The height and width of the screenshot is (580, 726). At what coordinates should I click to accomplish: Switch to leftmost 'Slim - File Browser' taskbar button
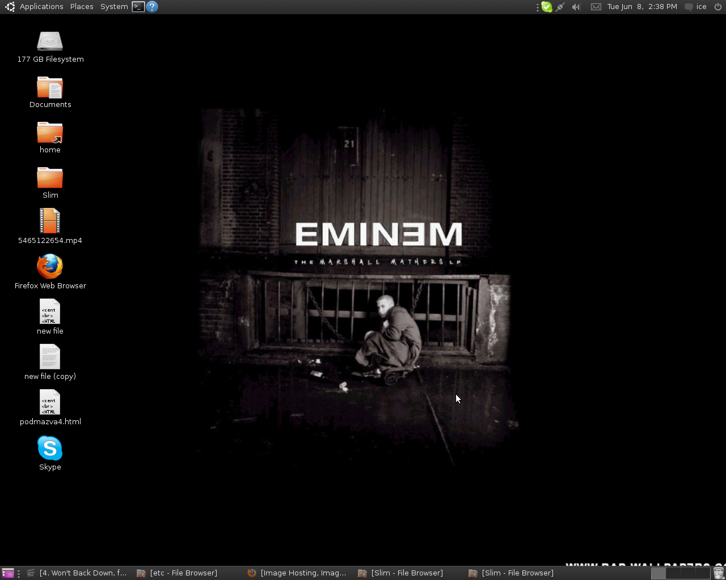tap(410, 573)
